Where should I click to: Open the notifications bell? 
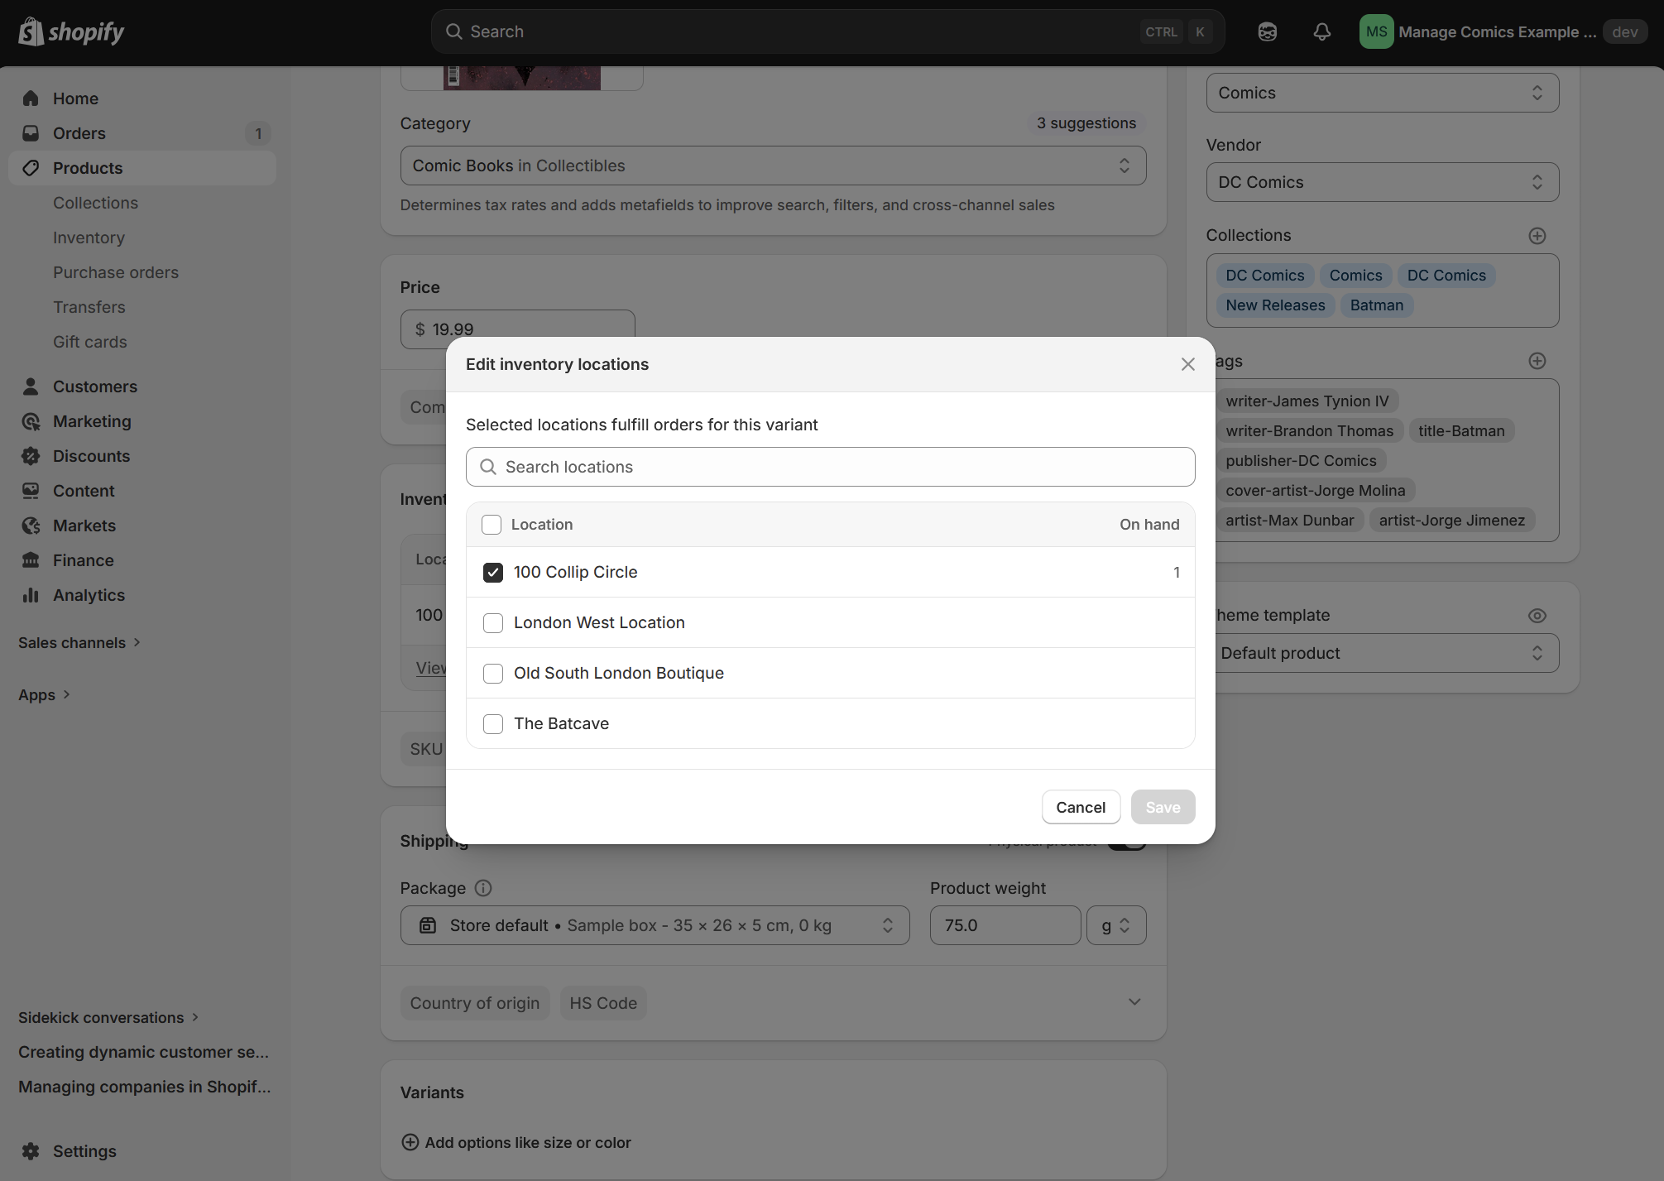[1321, 31]
